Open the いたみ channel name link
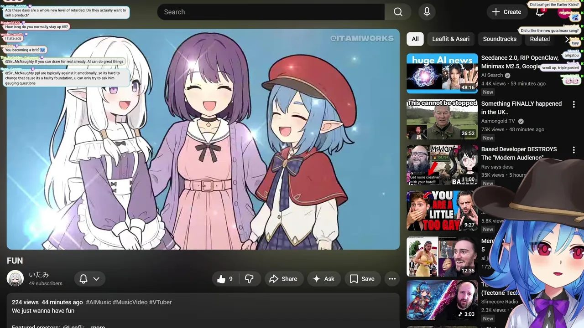The width and height of the screenshot is (584, 328). tap(39, 275)
